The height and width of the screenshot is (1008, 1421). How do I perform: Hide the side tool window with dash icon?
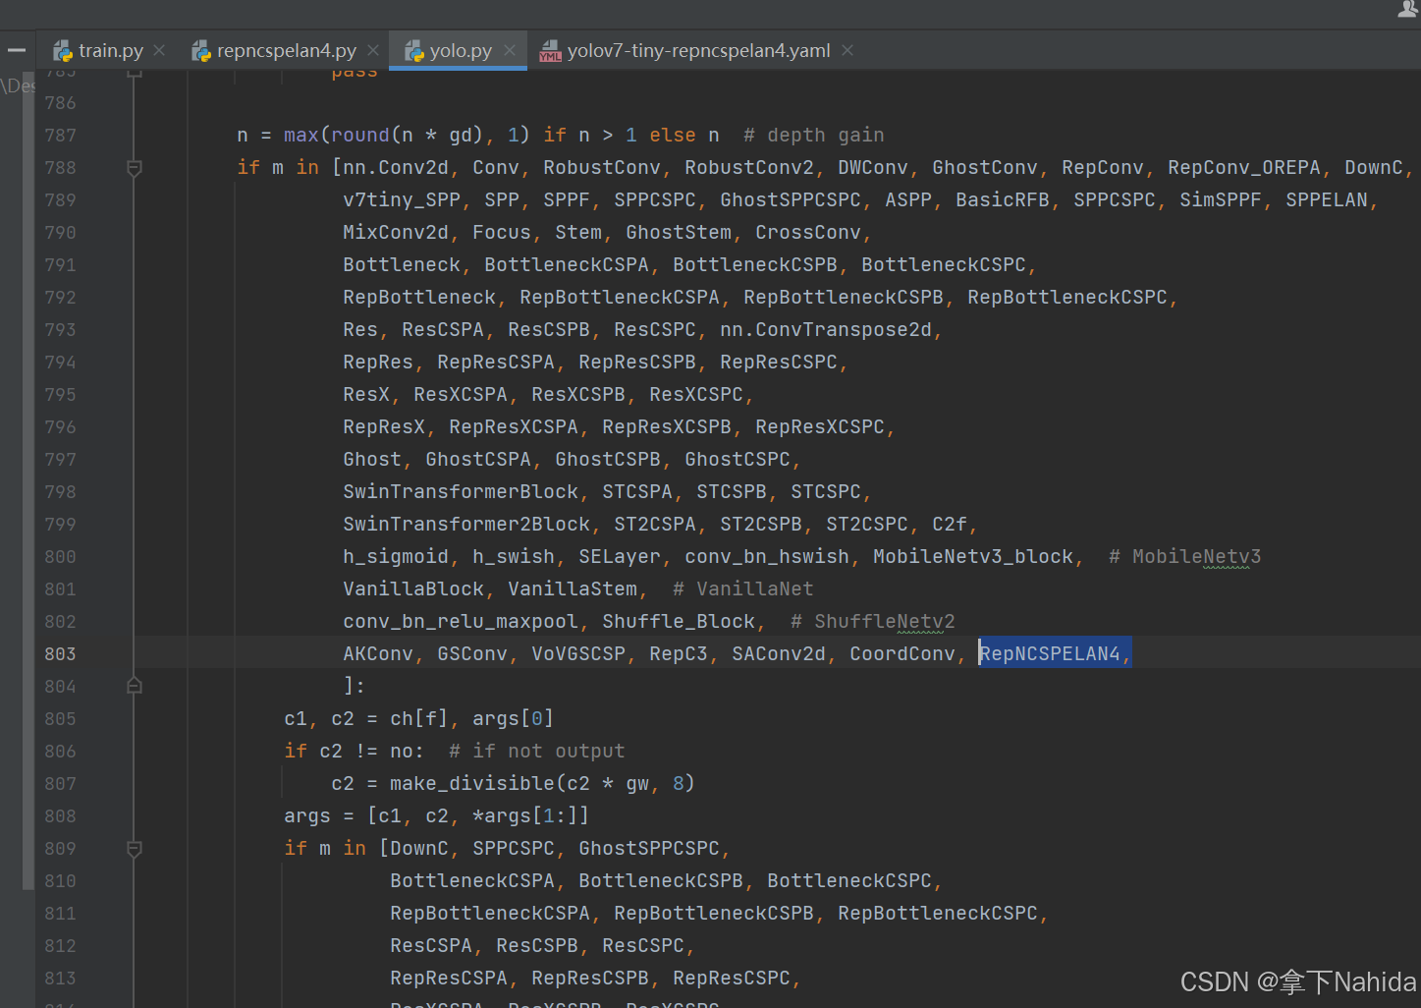pyautogui.click(x=17, y=50)
